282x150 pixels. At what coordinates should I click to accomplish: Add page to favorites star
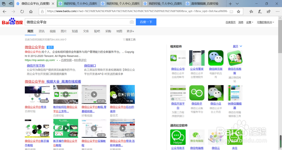[x=239, y=12]
